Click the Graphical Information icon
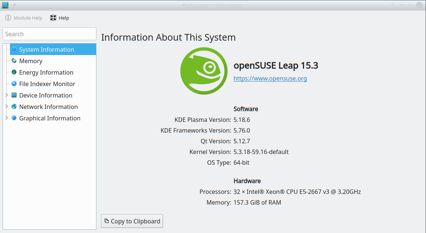This screenshot has height=233, width=426. tap(14, 118)
